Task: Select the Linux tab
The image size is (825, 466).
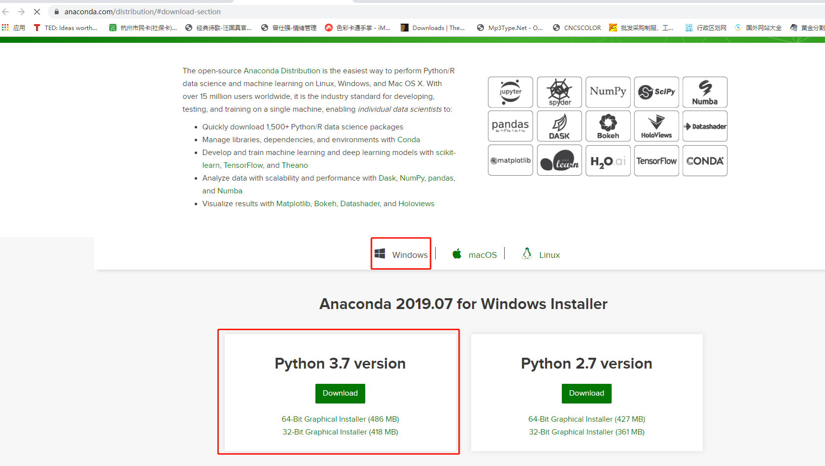Action: point(541,254)
